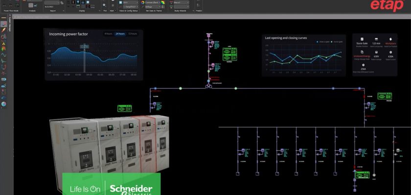This screenshot has width=411, height=195.
Task: Click the 'Incoming power factor' chart title
Action: 68,34
